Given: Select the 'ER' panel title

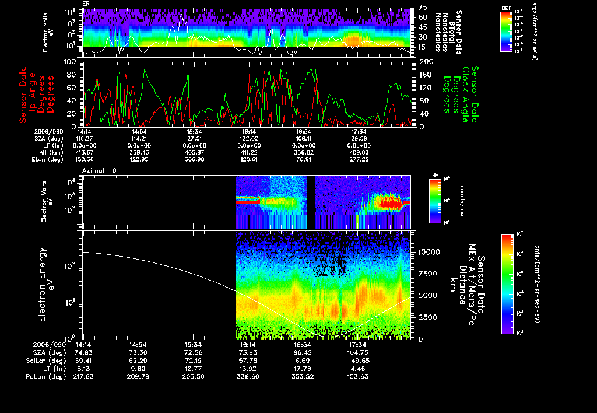Looking at the screenshot, I should (x=85, y=4).
